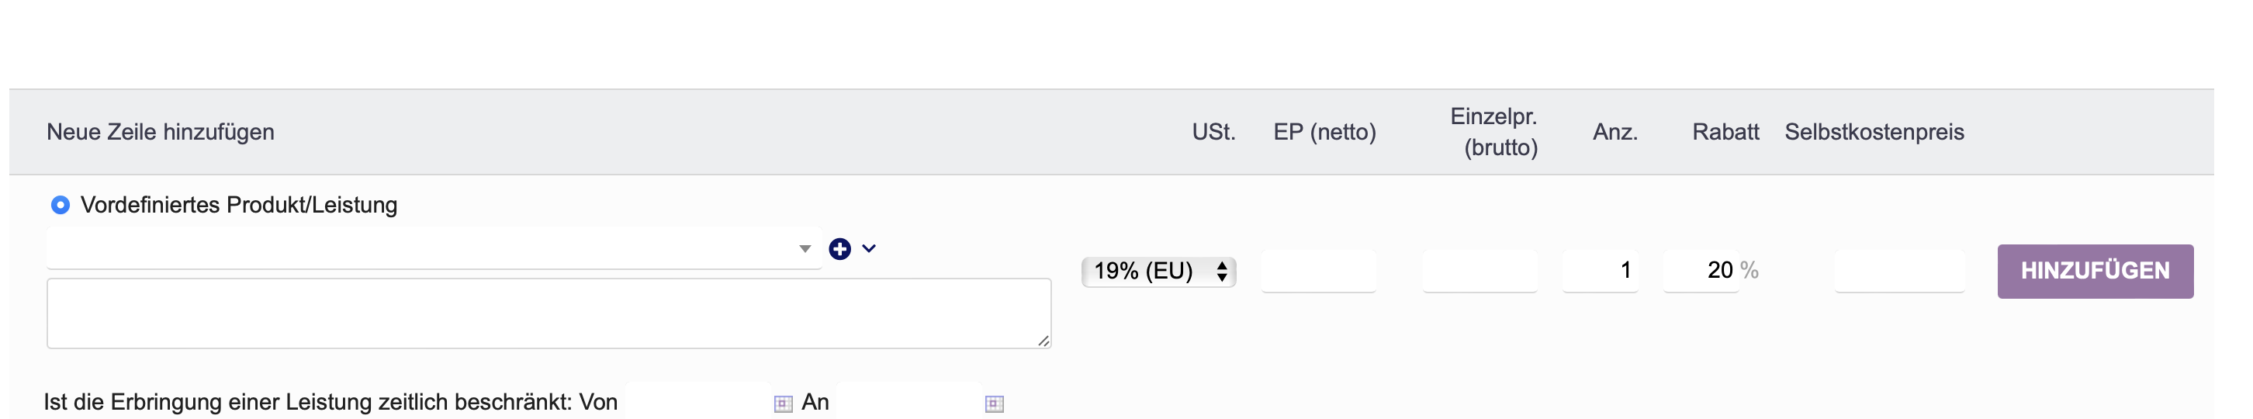
Task: Click the Vordefiniertes Produkt/Leistung label text
Action: coord(239,205)
